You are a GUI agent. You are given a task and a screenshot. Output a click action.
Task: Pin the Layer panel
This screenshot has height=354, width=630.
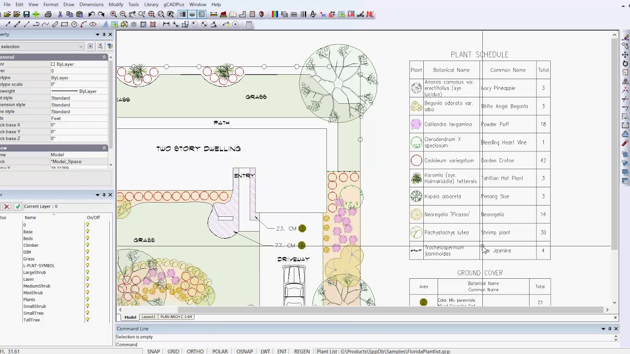click(x=104, y=195)
